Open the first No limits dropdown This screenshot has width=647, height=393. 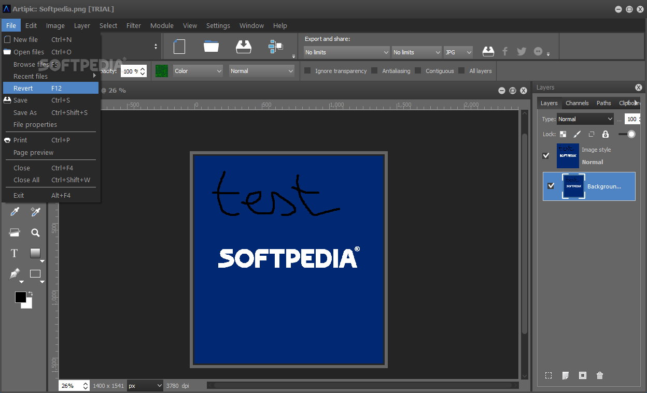pos(346,52)
